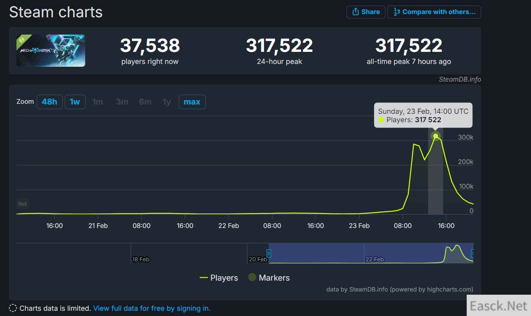Select the max zoom range
Screen dimensions: 531x316
point(192,102)
